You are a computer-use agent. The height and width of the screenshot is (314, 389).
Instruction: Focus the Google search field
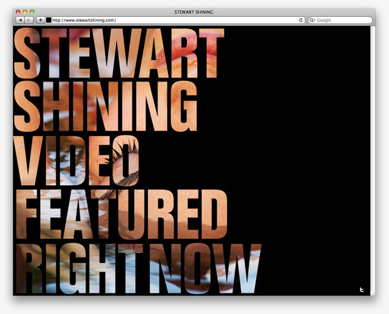coord(340,20)
